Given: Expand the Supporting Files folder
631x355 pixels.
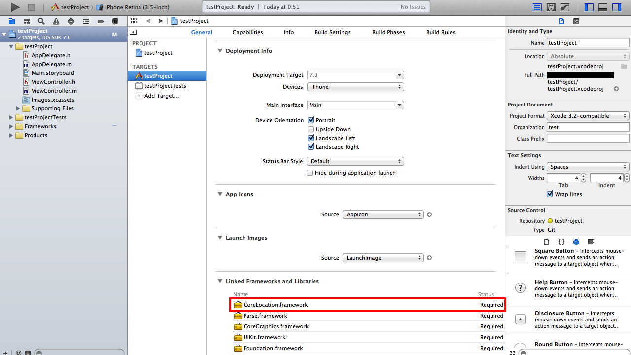Looking at the screenshot, I should [x=18, y=108].
